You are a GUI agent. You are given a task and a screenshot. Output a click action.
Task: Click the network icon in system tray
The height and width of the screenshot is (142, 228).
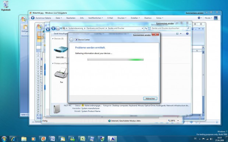click(x=207, y=139)
